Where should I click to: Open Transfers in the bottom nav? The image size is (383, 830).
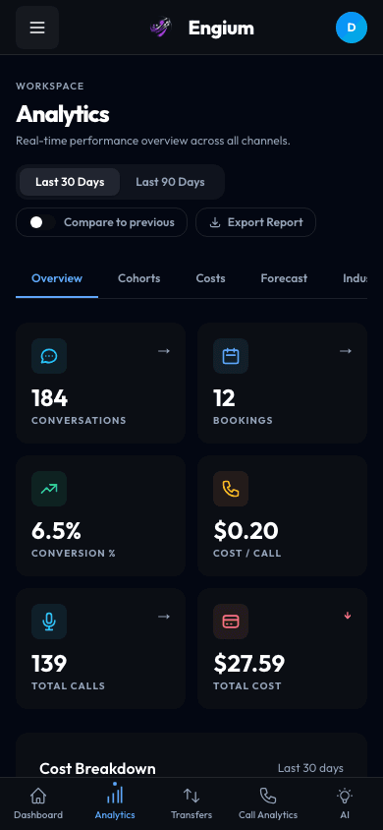click(191, 803)
